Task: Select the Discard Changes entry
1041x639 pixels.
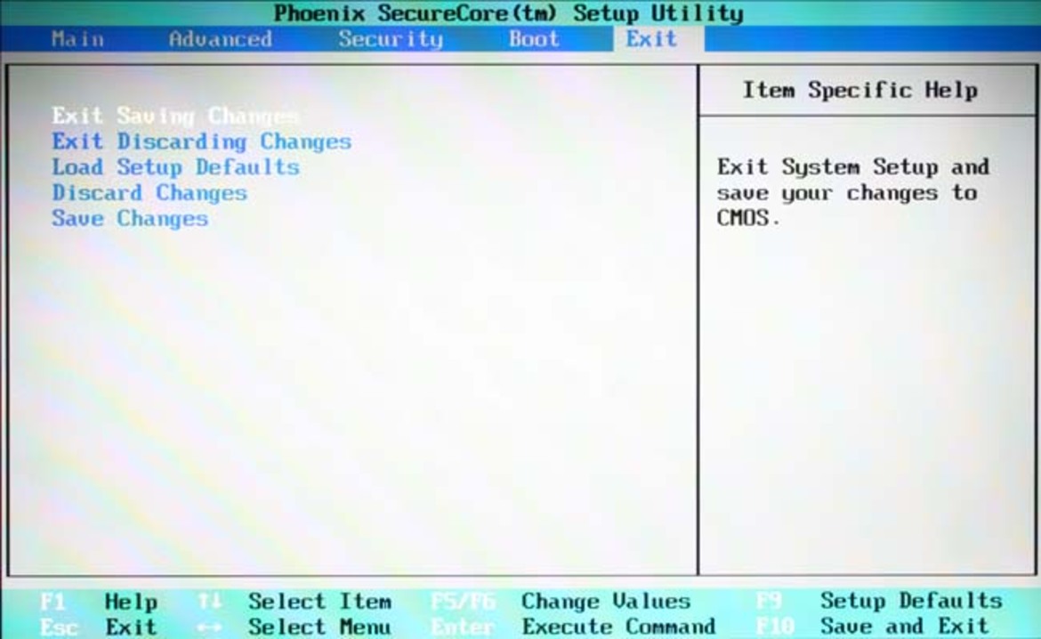Action: (x=149, y=192)
